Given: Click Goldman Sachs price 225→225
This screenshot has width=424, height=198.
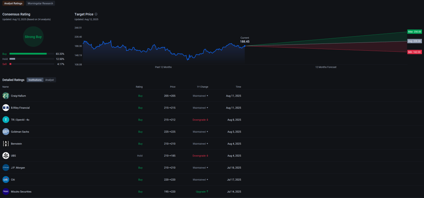Looking at the screenshot, I should point(170,132).
